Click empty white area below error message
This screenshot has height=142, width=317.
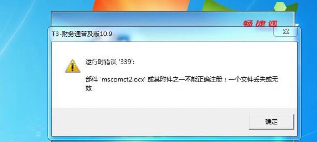click(x=174, y=99)
